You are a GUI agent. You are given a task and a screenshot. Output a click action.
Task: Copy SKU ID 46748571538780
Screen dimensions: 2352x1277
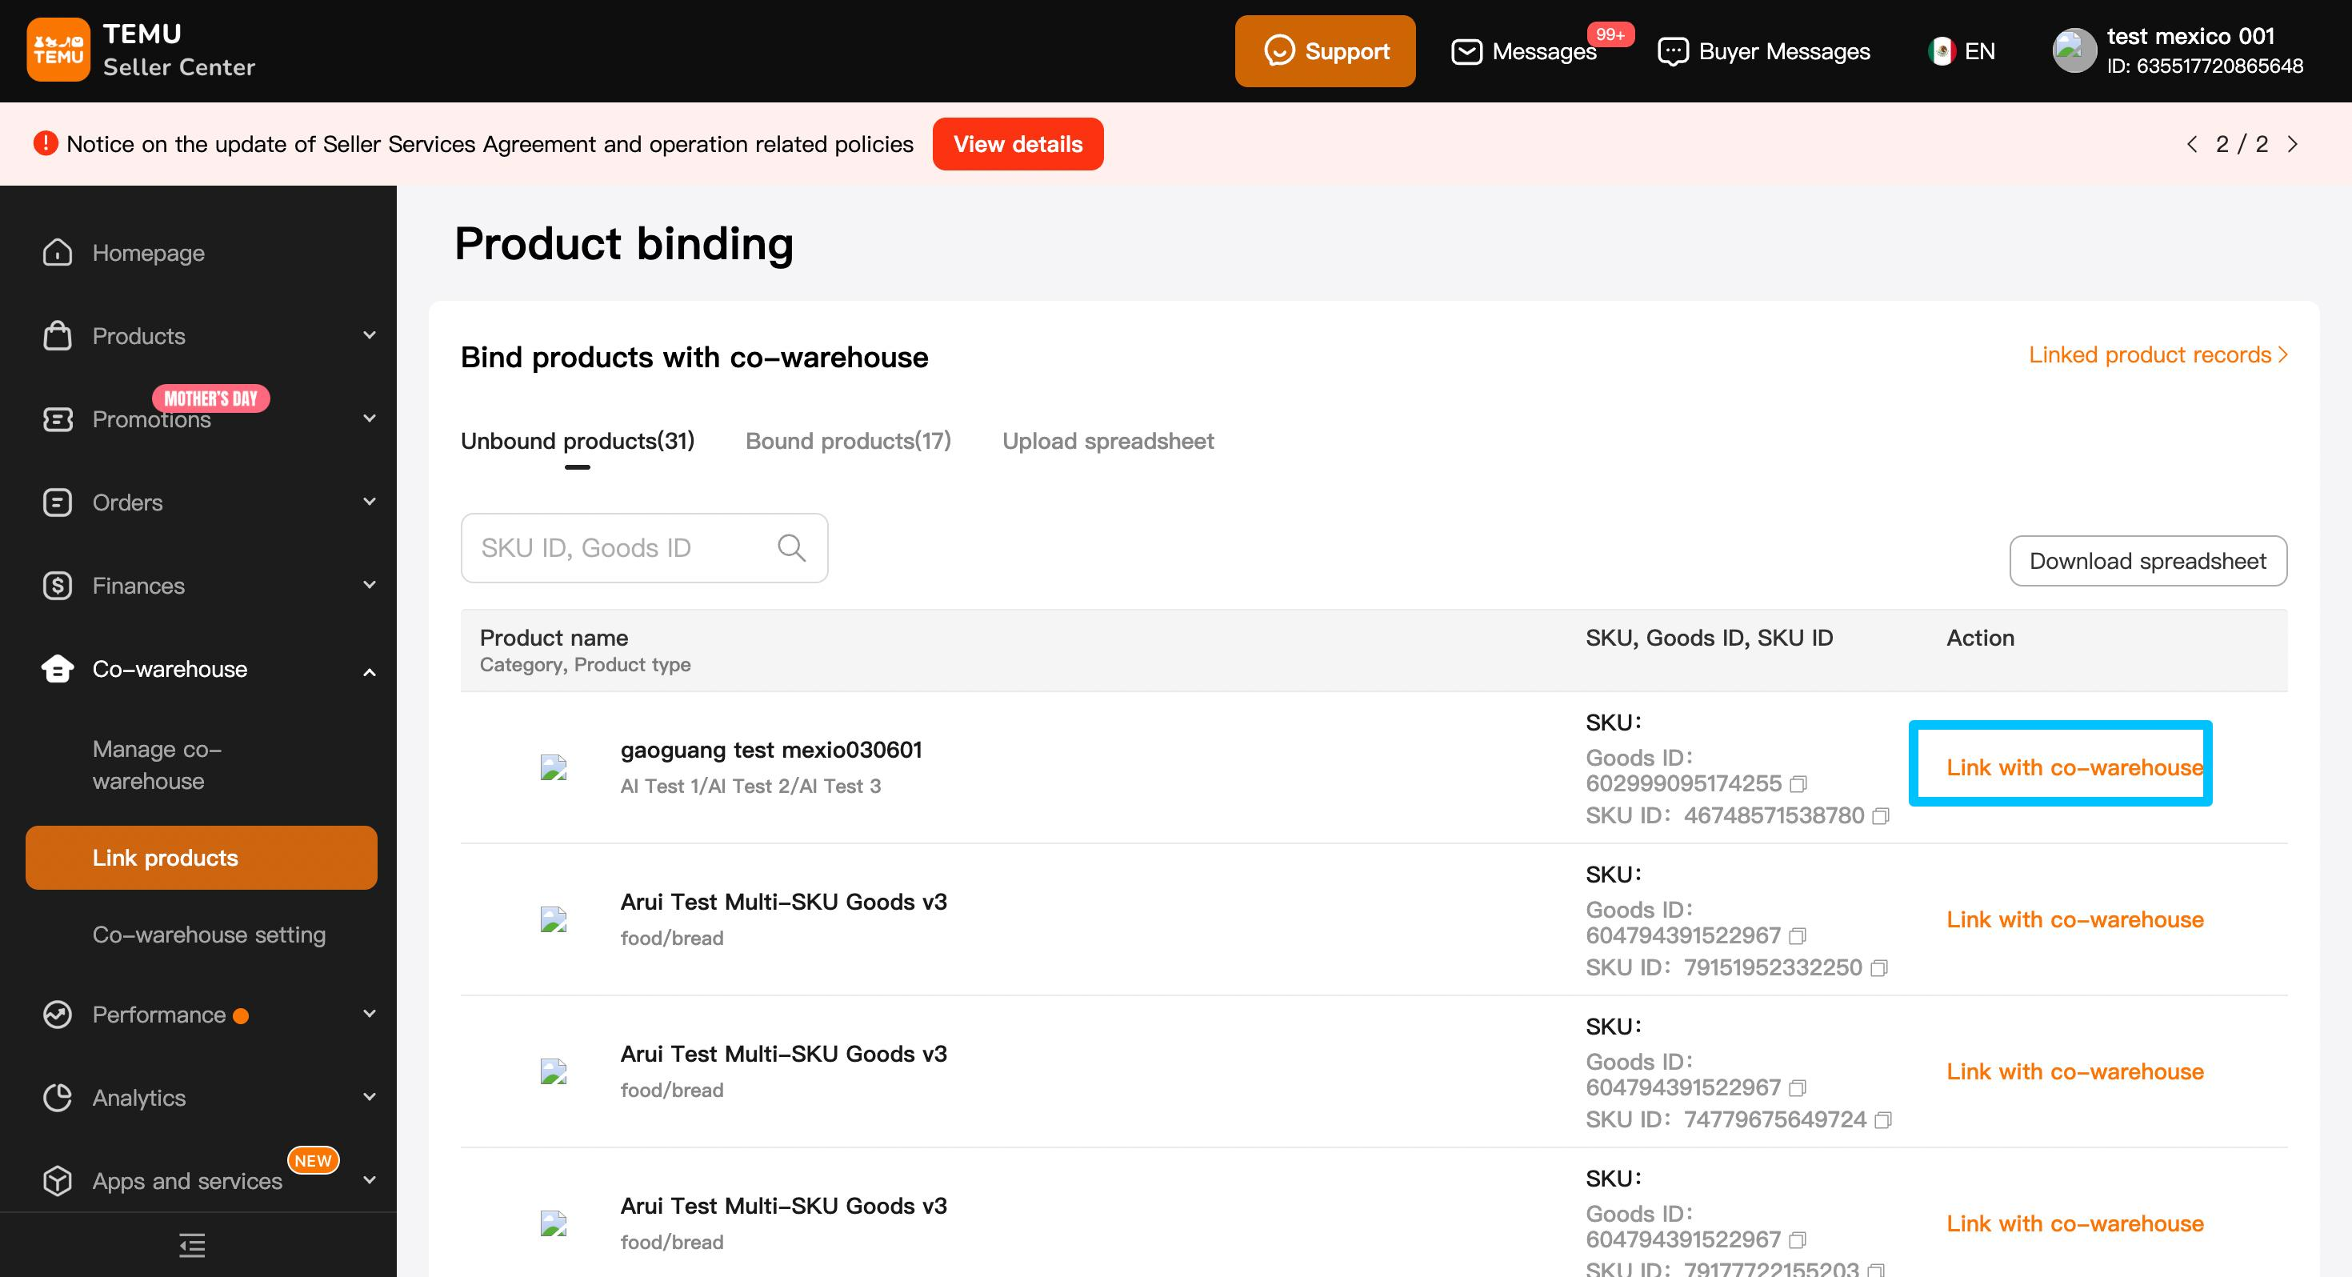point(1880,815)
